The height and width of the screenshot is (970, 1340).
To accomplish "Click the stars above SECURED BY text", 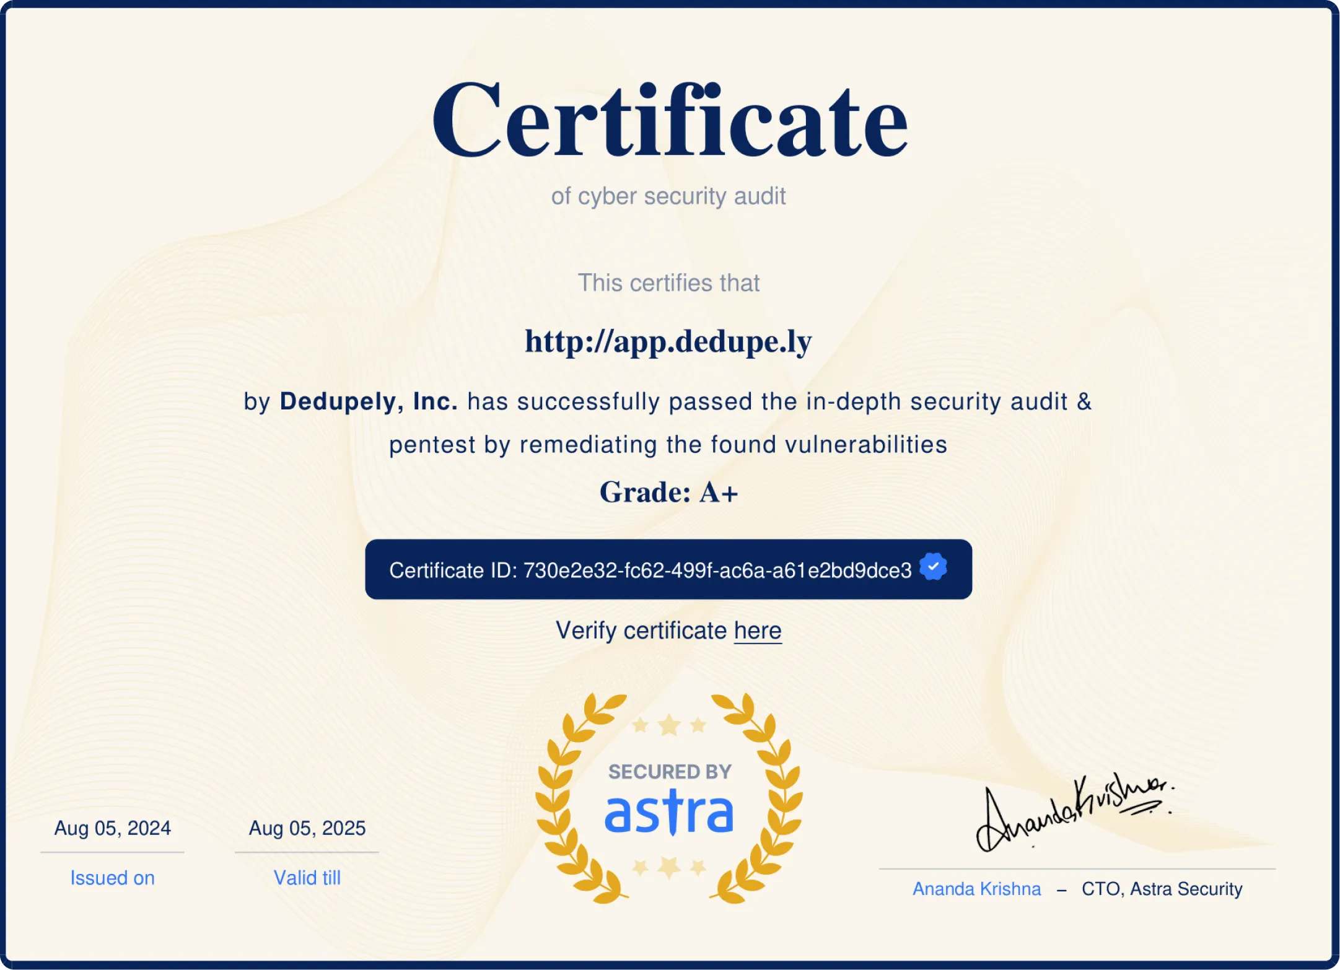I will (667, 725).
